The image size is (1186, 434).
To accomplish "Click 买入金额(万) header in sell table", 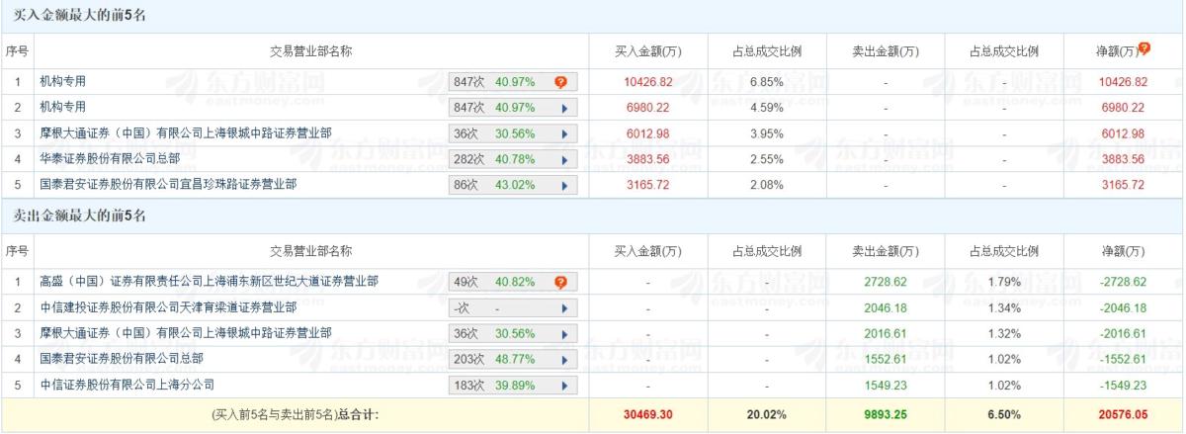I will 648,251.
